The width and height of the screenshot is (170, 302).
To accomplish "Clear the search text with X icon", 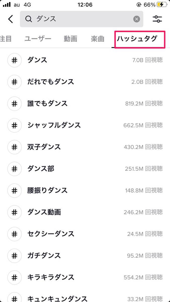I will [137, 19].
